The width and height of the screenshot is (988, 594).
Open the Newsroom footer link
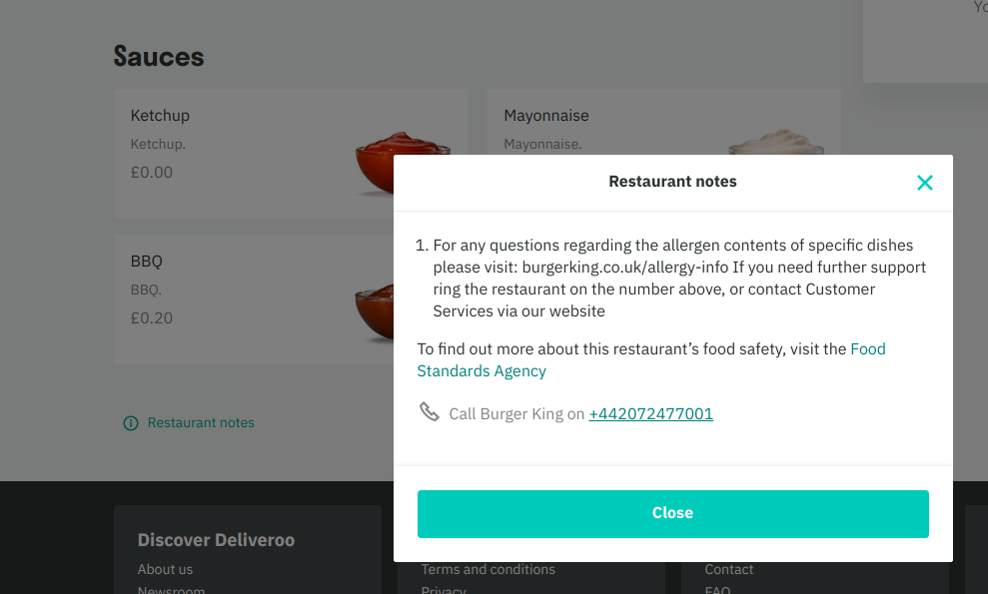pyautogui.click(x=171, y=590)
